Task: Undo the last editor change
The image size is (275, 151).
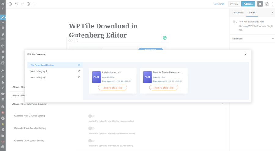Action: tap(16, 4)
